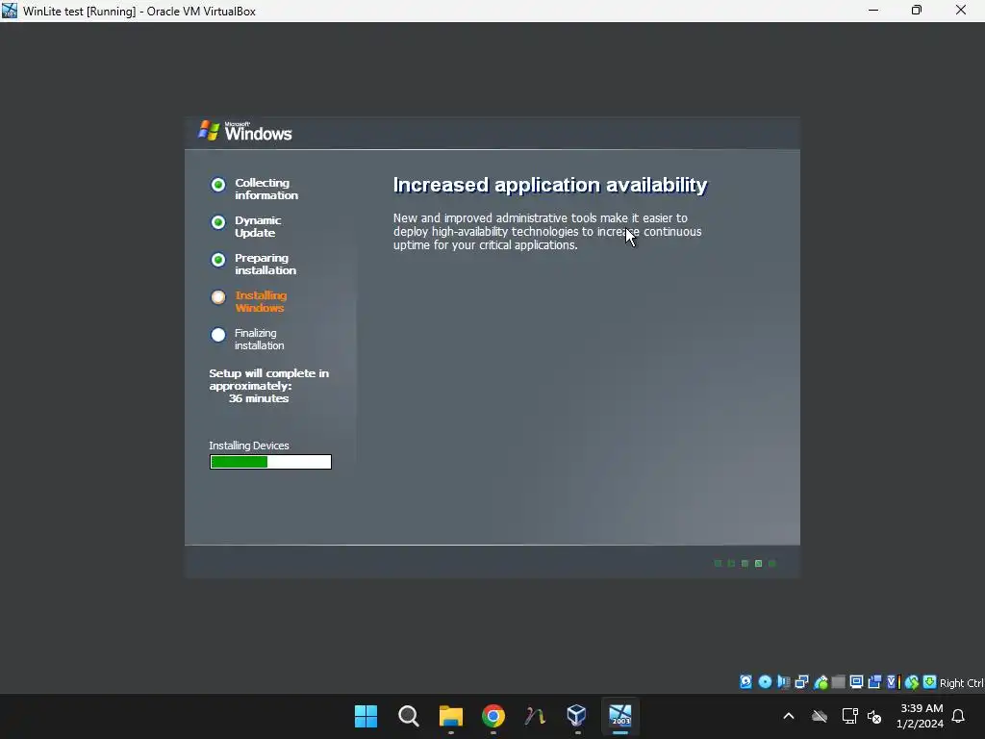Launch Google Chrome from the taskbar

pos(493,716)
